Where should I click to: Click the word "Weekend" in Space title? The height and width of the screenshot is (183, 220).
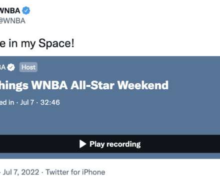click(x=143, y=85)
